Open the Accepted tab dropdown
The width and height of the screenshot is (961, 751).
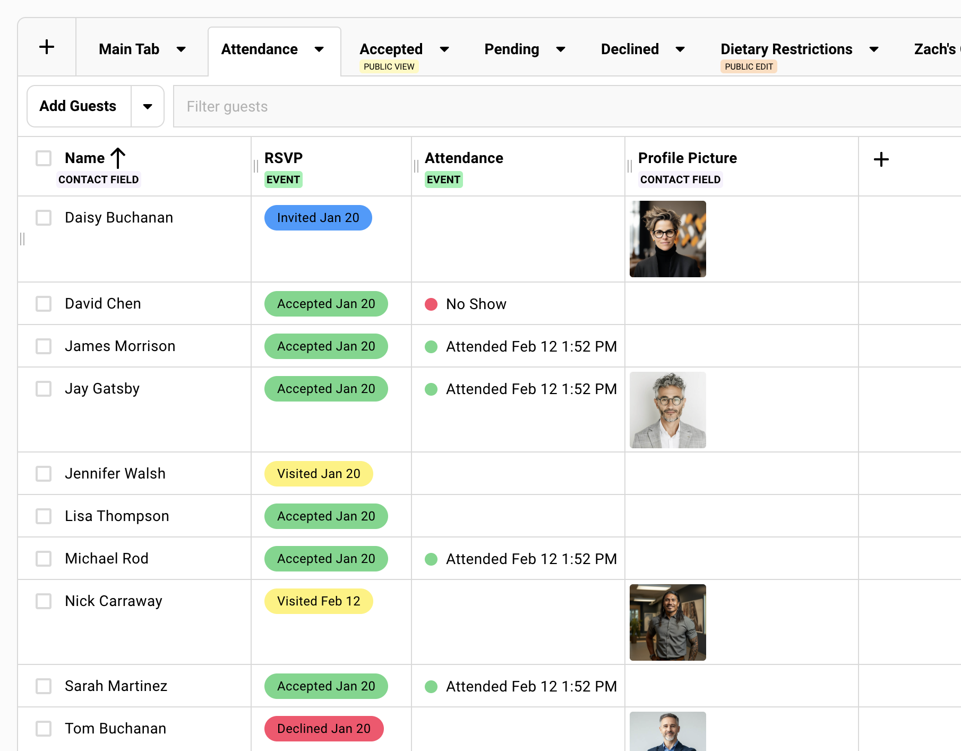point(445,49)
